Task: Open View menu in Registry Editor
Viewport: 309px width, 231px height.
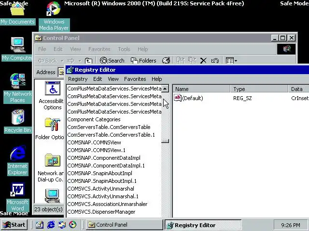Action: (113, 79)
